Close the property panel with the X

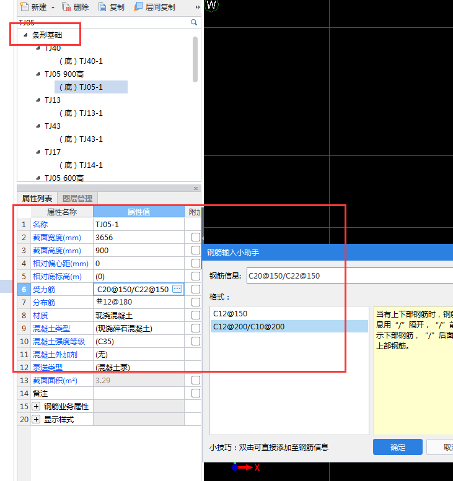[196, 188]
